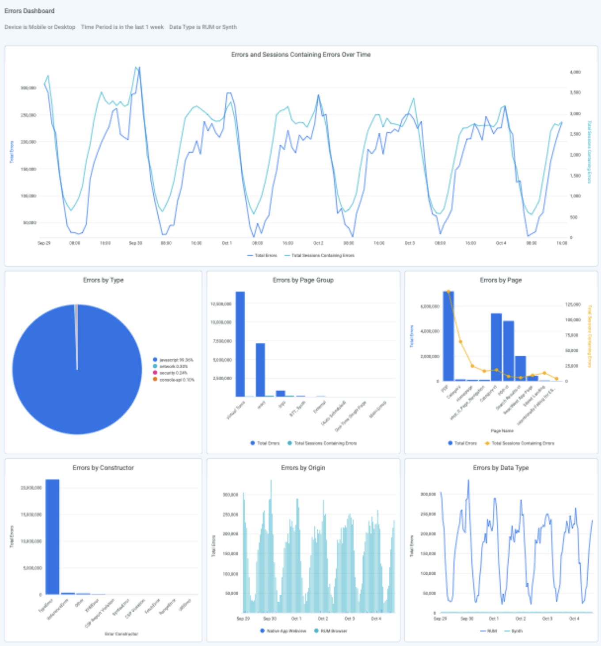
Task: Toggle the Total Errors series in the top time chart legend
Action: point(262,255)
